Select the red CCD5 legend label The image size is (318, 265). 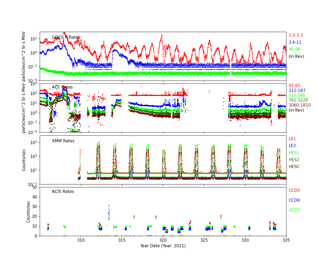point(294,191)
